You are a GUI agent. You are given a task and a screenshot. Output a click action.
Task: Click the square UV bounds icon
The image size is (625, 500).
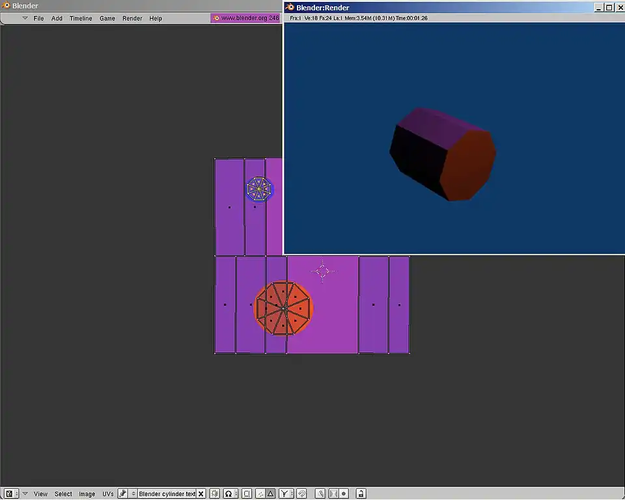(x=247, y=493)
